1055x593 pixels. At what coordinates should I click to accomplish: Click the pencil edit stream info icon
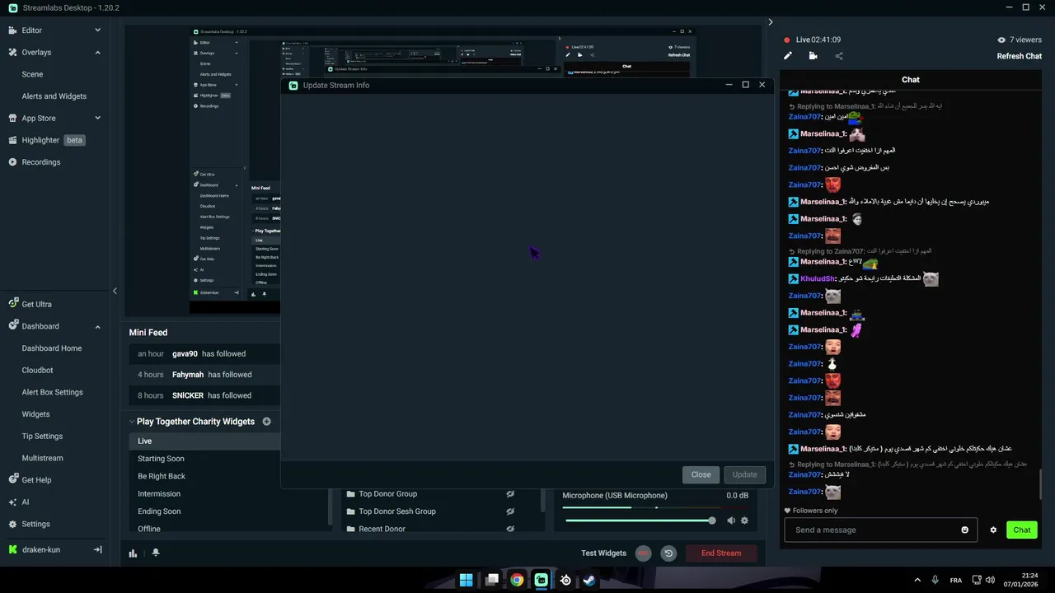point(788,56)
